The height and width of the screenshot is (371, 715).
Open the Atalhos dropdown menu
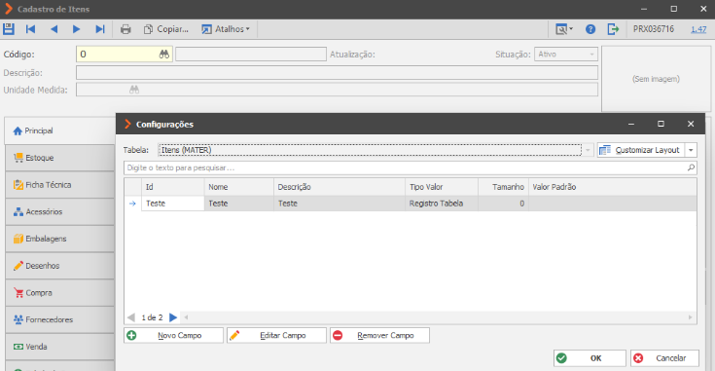tap(226, 29)
